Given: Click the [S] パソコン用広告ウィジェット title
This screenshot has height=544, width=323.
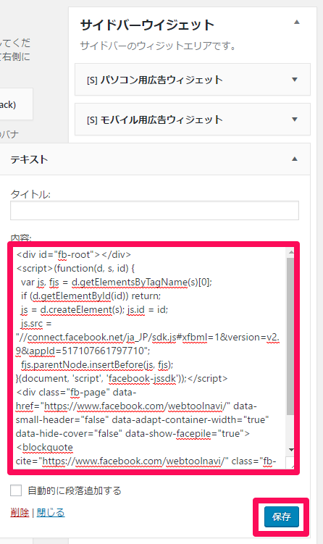Looking at the screenshot, I should point(155,80).
